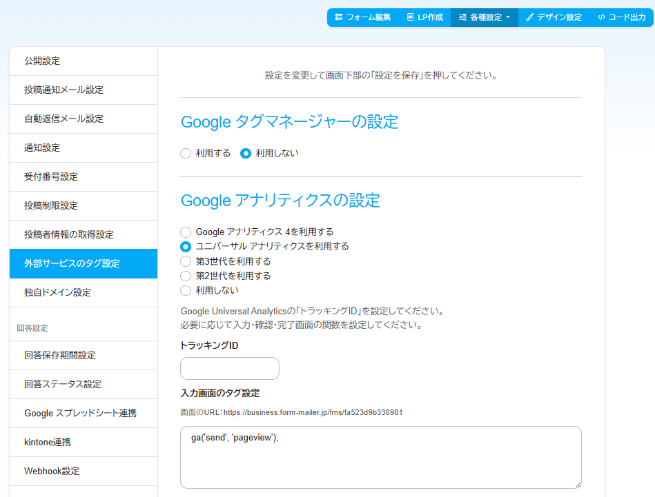655x497 pixels.
Task: Open 受付番号設定 in the sidebar
Action: coord(84,176)
